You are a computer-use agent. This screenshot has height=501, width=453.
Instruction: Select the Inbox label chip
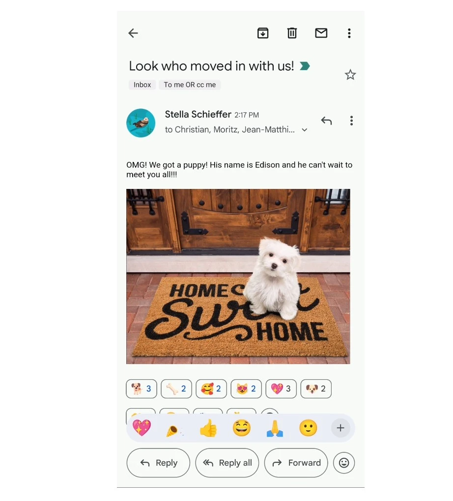(142, 85)
